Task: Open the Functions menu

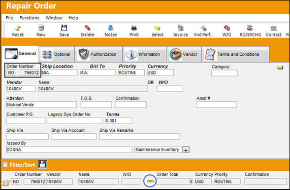Action: pyautogui.click(x=29, y=18)
